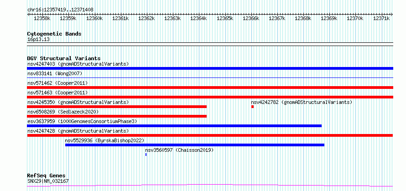Select the nsv4247428 gnomAD red bar
Viewport: 406px width, 191px height.
point(210,135)
